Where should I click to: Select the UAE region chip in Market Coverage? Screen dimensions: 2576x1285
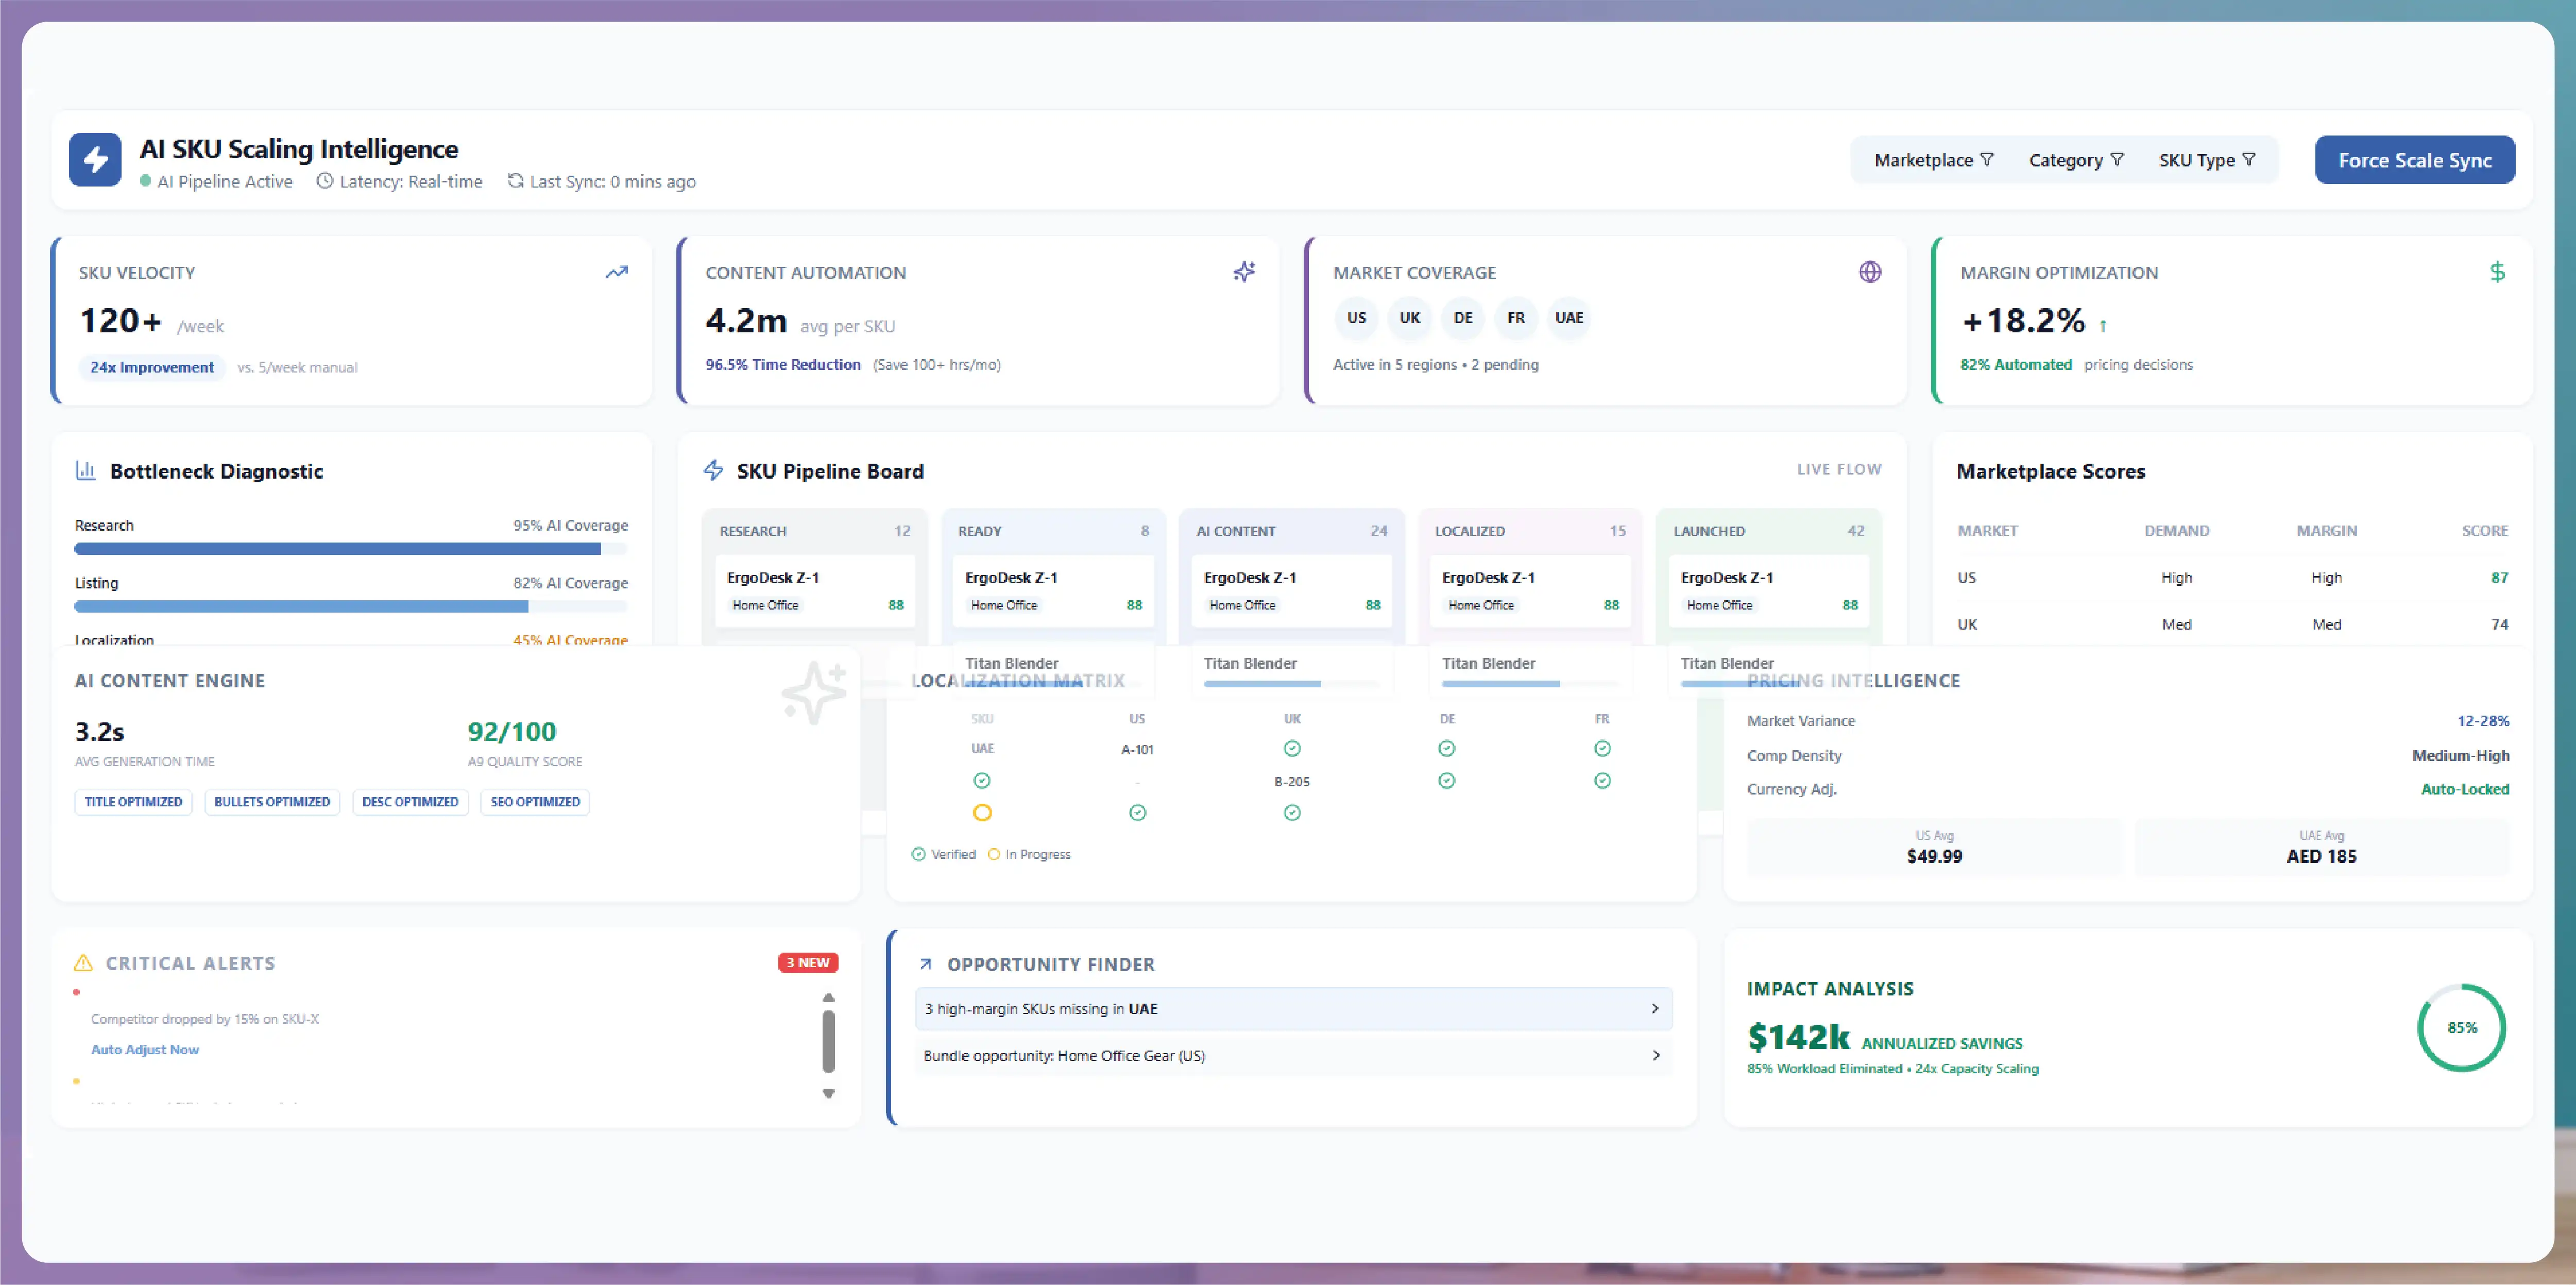(x=1569, y=318)
